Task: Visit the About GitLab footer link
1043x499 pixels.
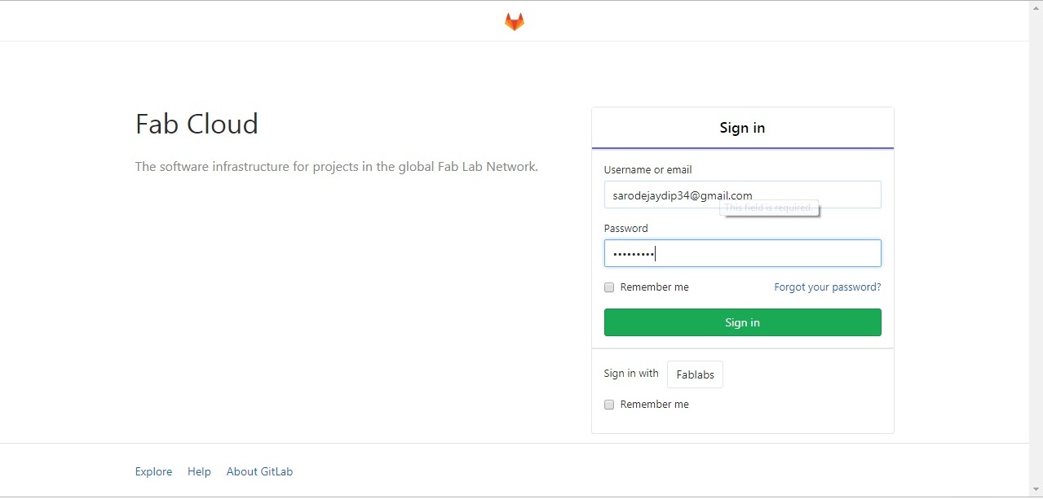Action: (259, 472)
